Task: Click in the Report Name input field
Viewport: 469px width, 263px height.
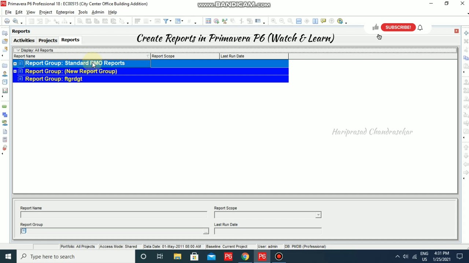Action: coord(114,215)
